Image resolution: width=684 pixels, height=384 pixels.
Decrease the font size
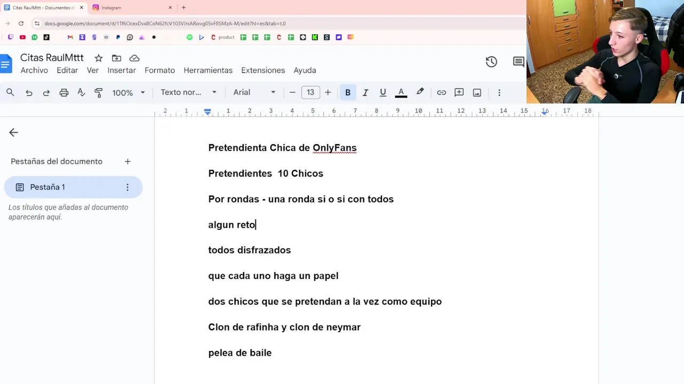(x=292, y=92)
